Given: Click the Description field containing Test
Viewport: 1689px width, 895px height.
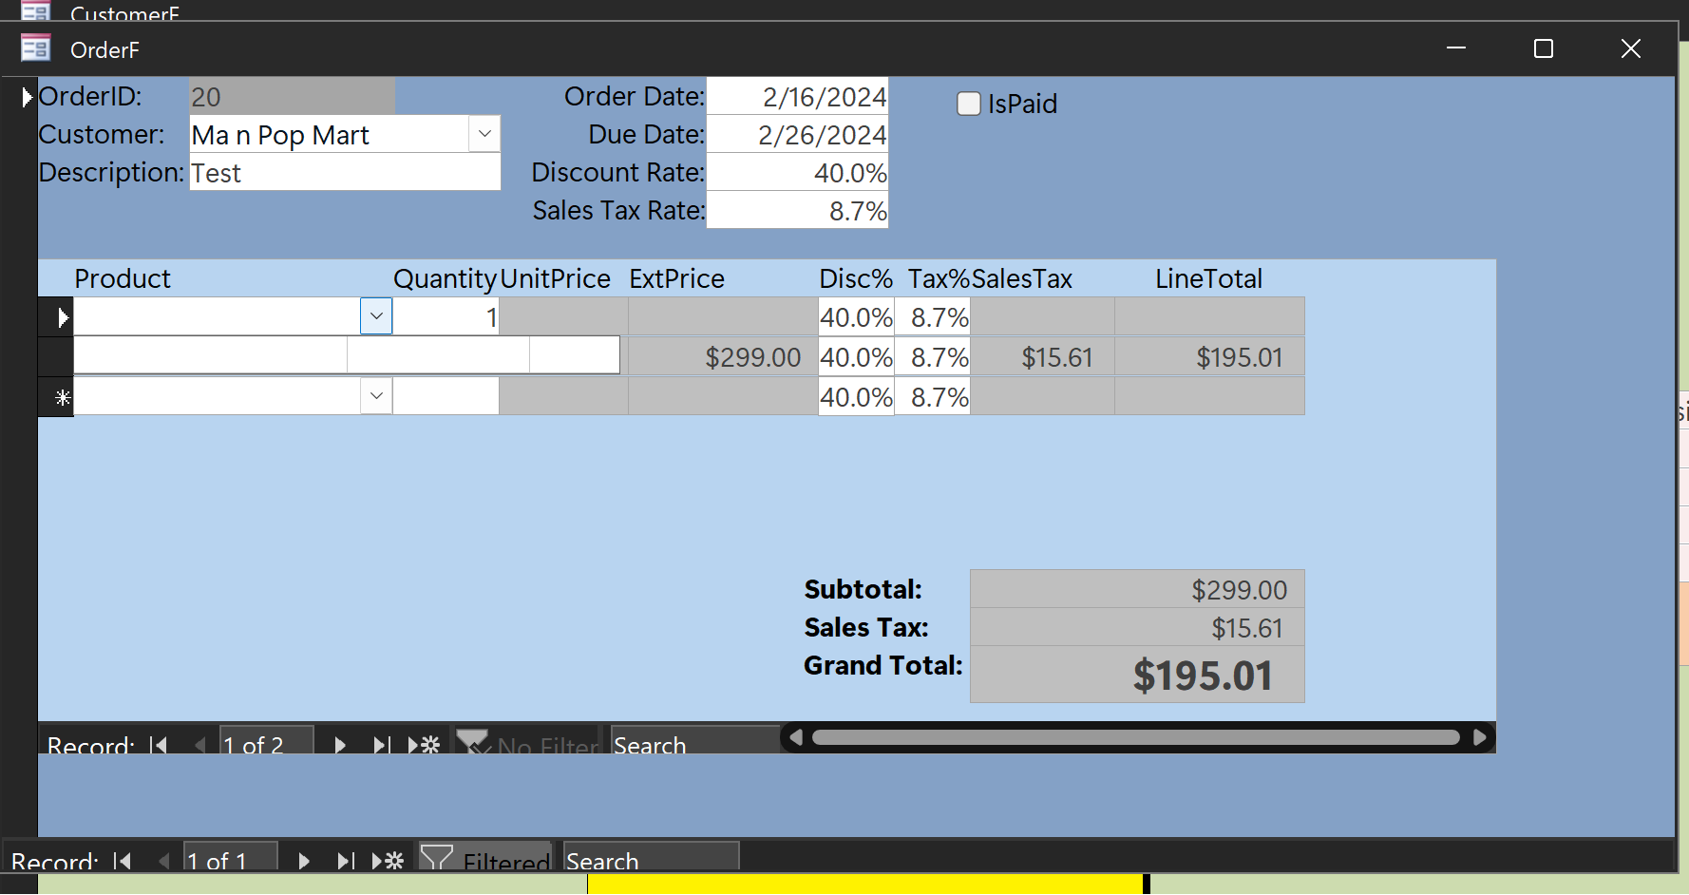Looking at the screenshot, I should 344,173.
